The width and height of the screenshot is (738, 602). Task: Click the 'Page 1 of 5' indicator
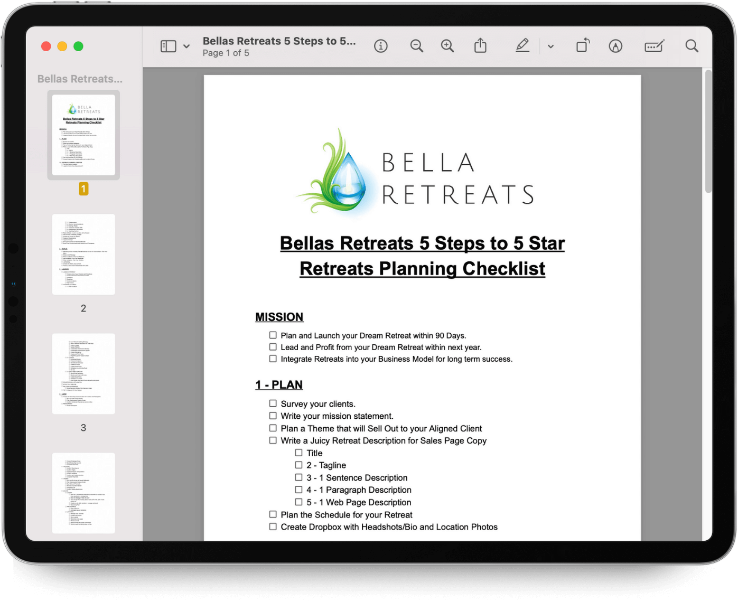pyautogui.click(x=226, y=53)
